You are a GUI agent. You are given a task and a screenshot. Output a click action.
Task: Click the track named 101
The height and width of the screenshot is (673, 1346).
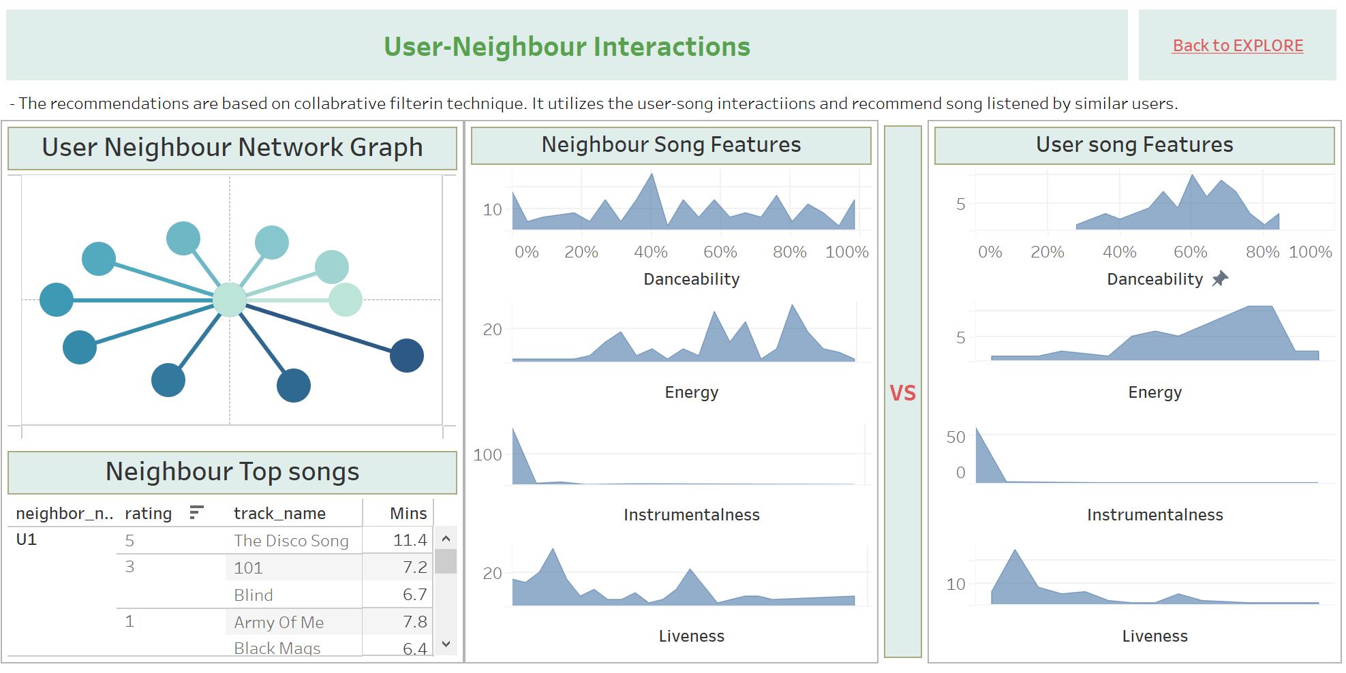pyautogui.click(x=248, y=567)
